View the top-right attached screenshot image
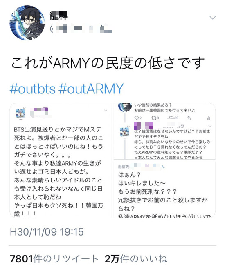 click(164, 131)
